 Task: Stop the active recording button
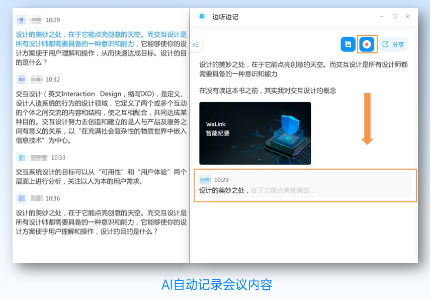(367, 44)
